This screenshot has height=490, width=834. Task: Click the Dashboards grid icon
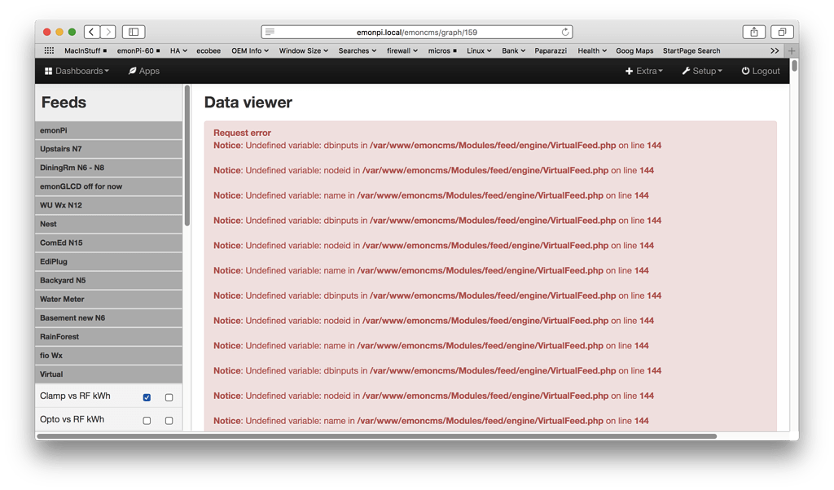click(x=48, y=71)
